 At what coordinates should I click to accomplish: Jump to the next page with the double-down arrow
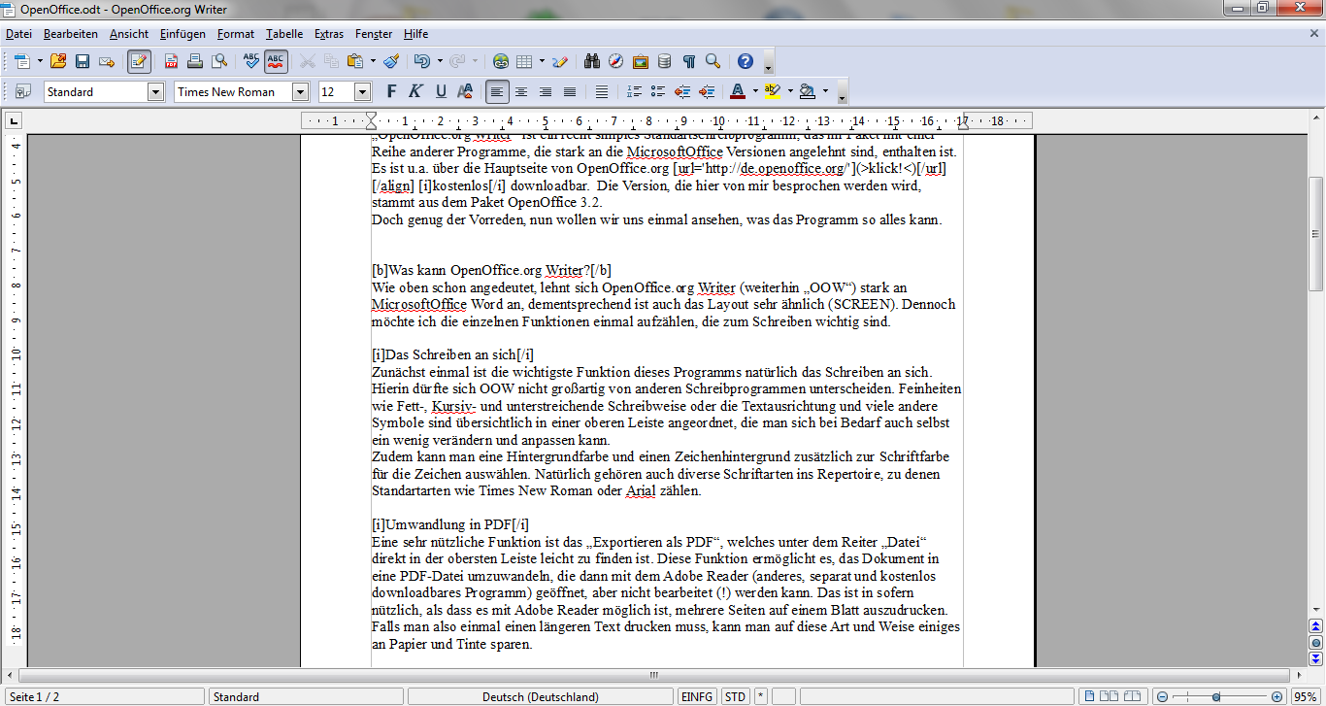click(1316, 657)
